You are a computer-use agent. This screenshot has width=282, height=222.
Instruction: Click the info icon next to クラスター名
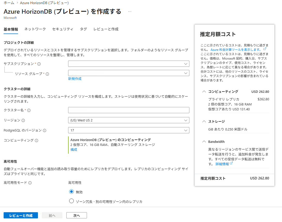pos(29,110)
